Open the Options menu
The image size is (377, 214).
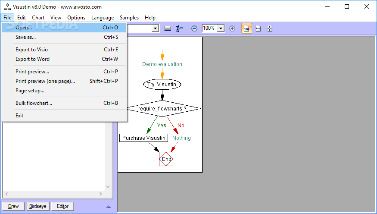(76, 18)
